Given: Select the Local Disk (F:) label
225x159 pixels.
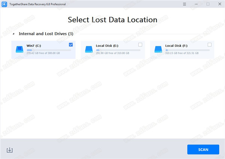Looking at the screenshot, I should click(x=176, y=46).
